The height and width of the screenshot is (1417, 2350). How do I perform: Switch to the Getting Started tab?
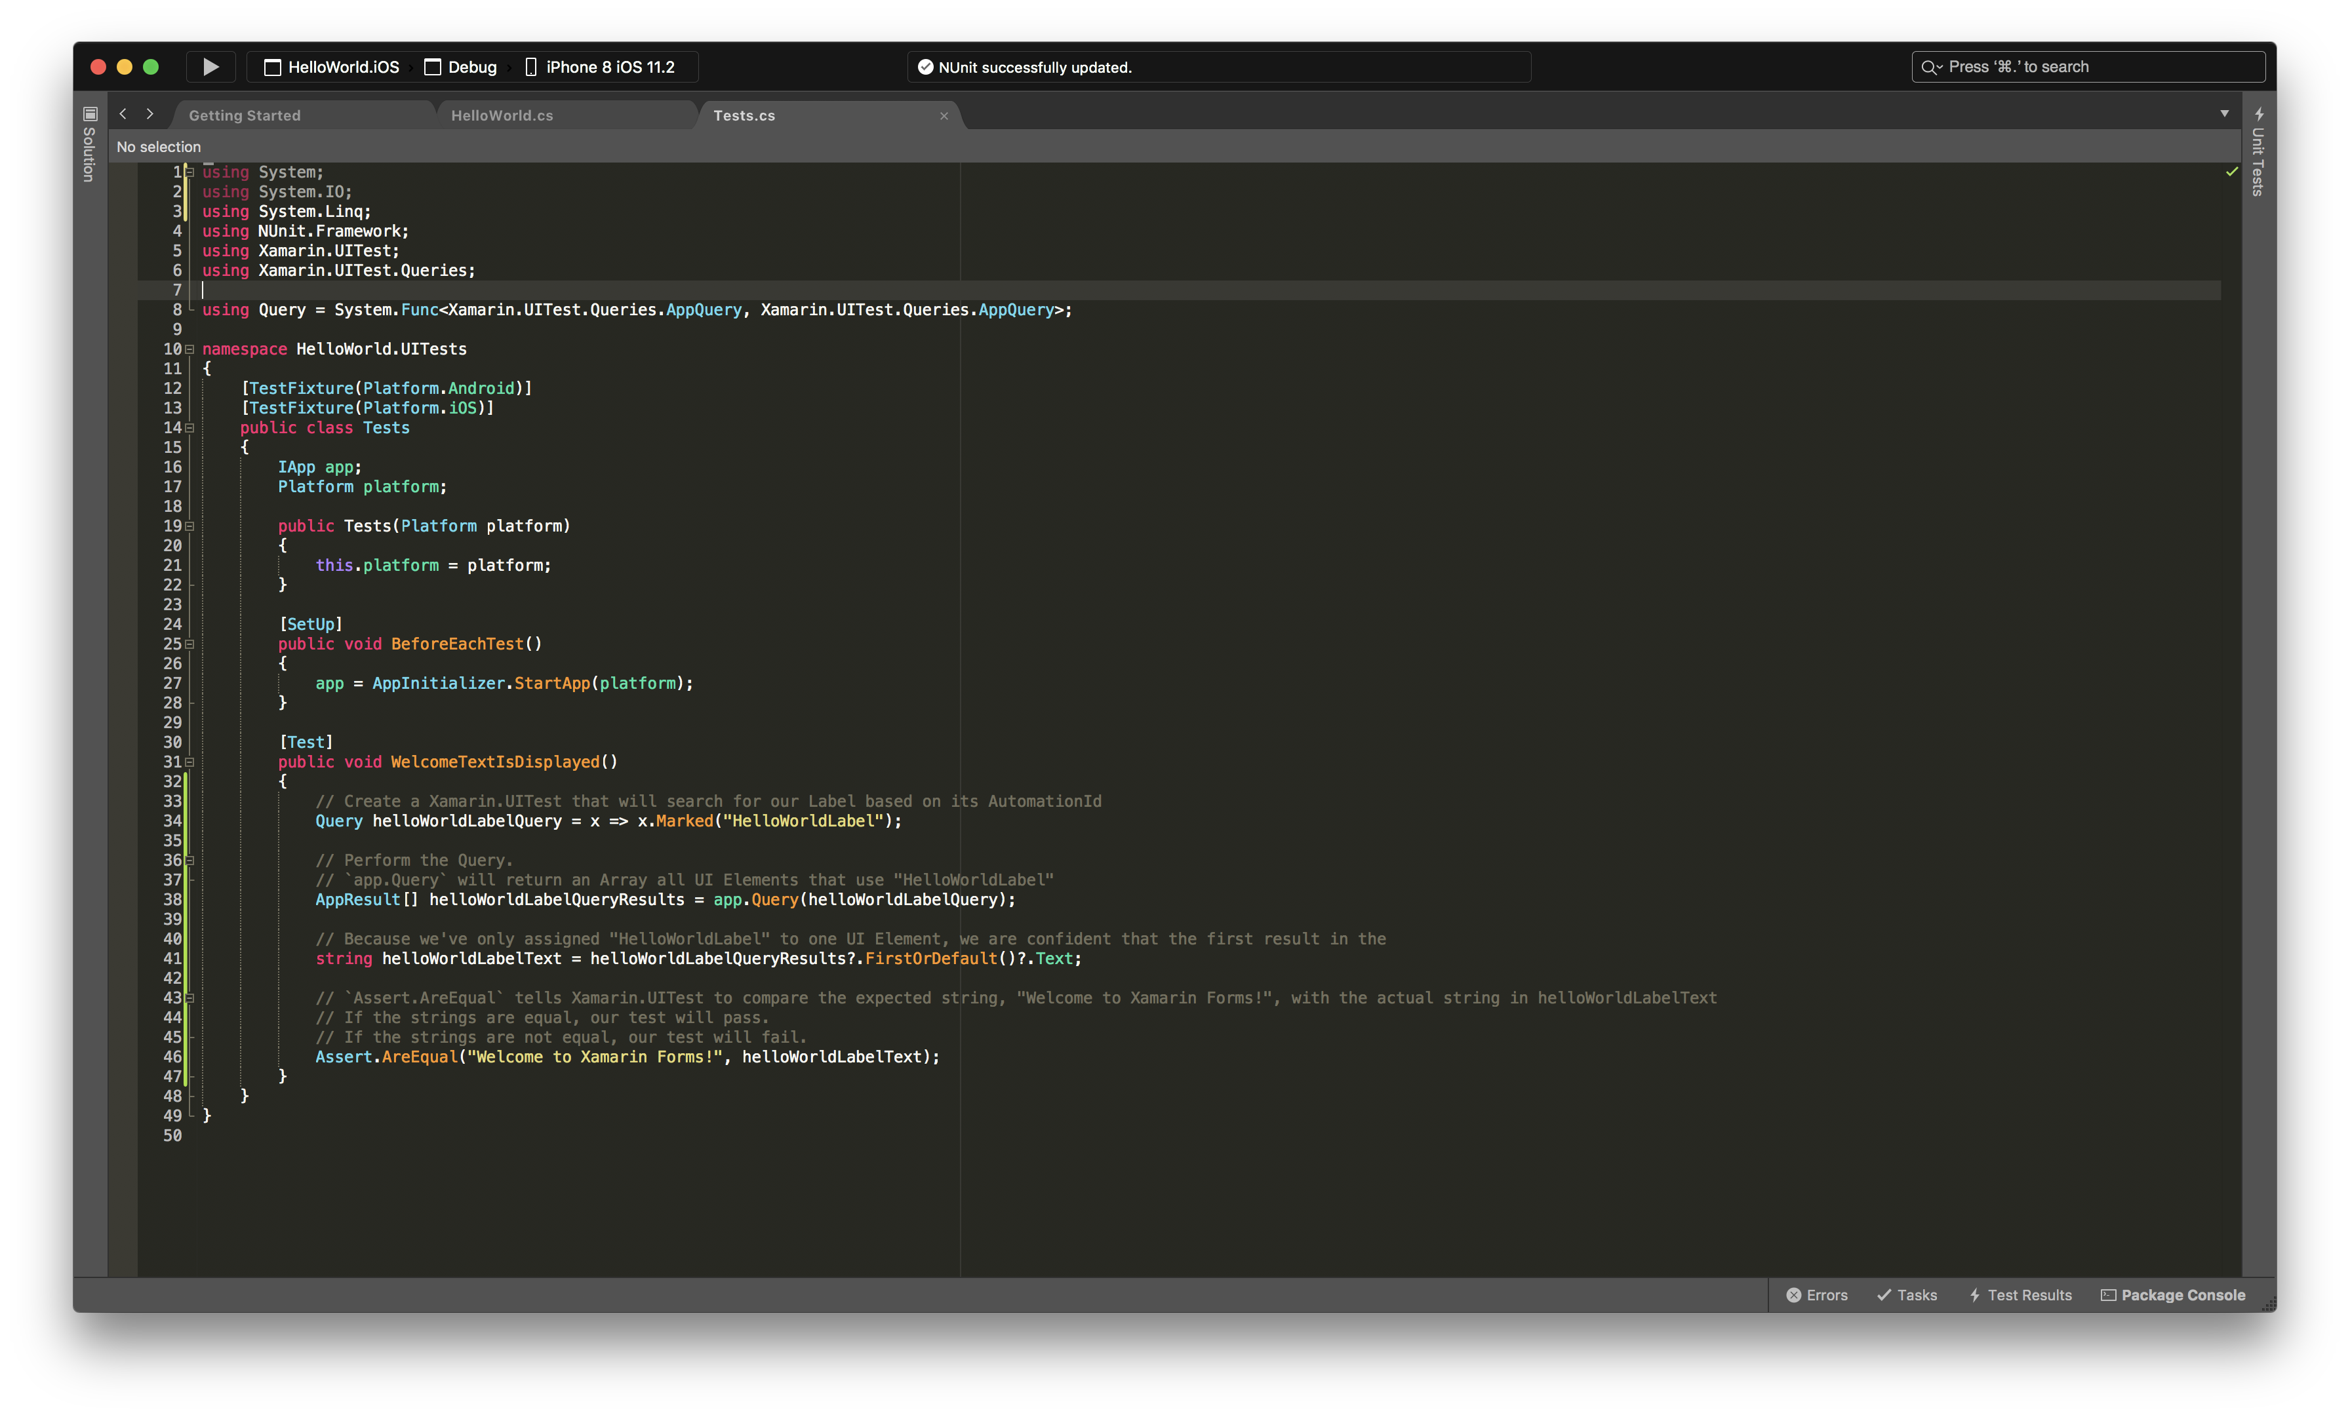[x=244, y=115]
